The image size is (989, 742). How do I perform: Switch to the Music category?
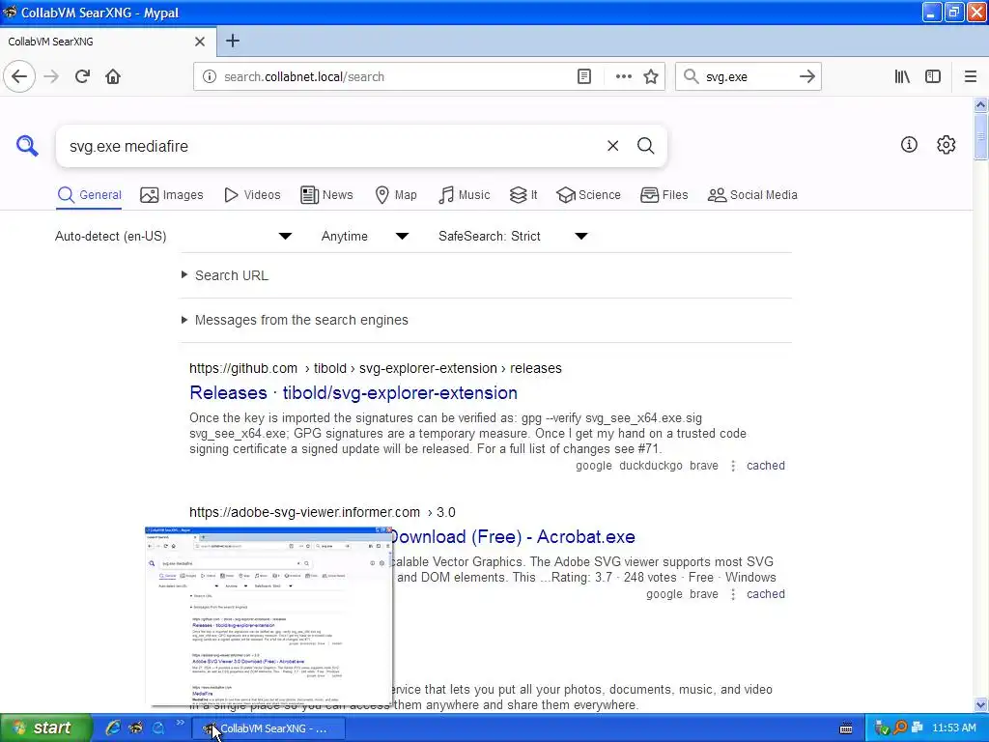[464, 195]
